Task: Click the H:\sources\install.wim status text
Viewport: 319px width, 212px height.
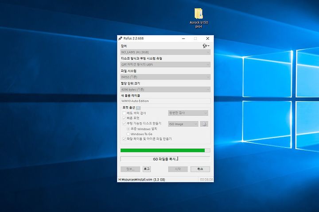Action: point(142,180)
